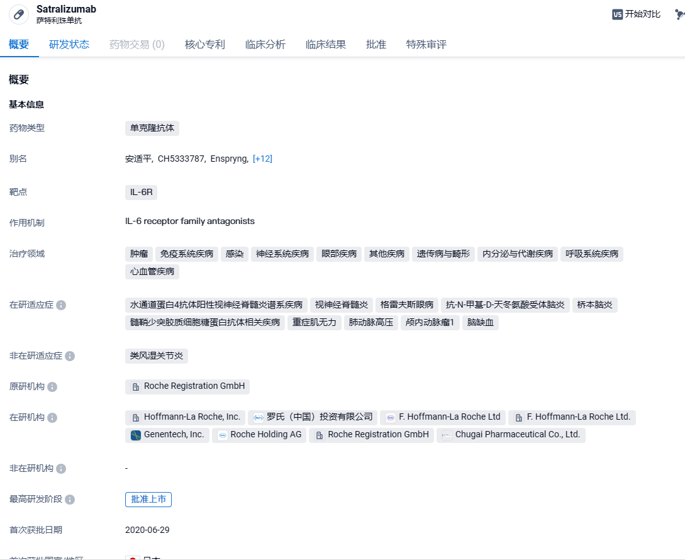Open the info icon next to 最高研发阶段
This screenshot has height=560, width=685.
pos(70,500)
